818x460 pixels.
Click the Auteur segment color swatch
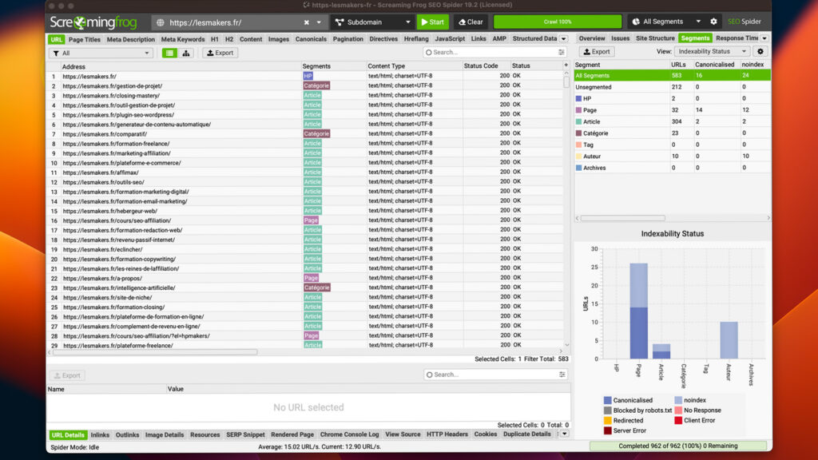578,157
